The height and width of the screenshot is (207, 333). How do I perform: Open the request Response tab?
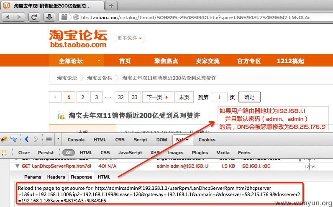click(x=81, y=177)
